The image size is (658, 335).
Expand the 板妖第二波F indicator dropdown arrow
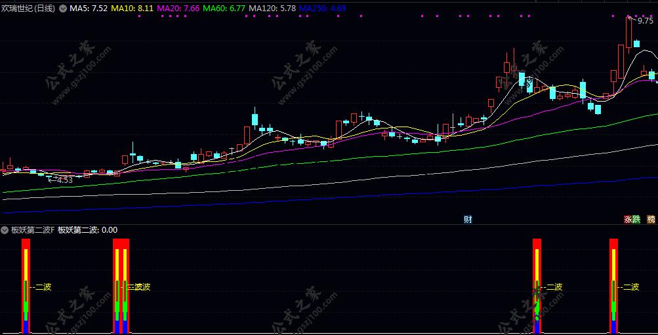(5, 229)
